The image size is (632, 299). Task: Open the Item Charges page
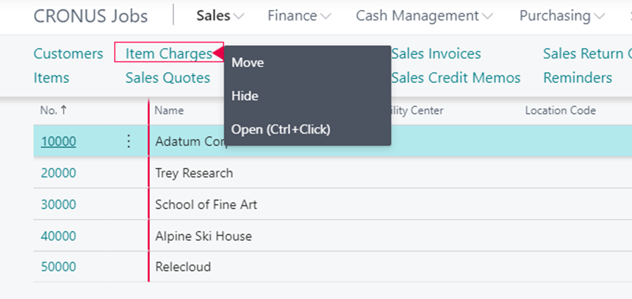click(169, 54)
